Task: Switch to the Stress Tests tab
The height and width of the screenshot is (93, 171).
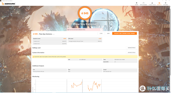Action: [x=152, y=4]
